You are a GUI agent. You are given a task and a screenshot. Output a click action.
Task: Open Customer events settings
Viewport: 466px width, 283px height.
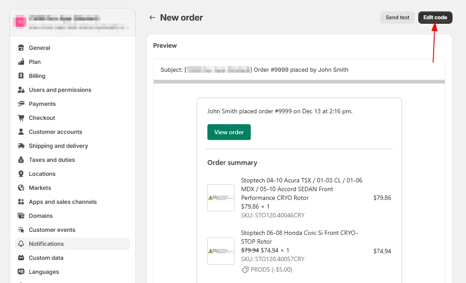(x=52, y=230)
